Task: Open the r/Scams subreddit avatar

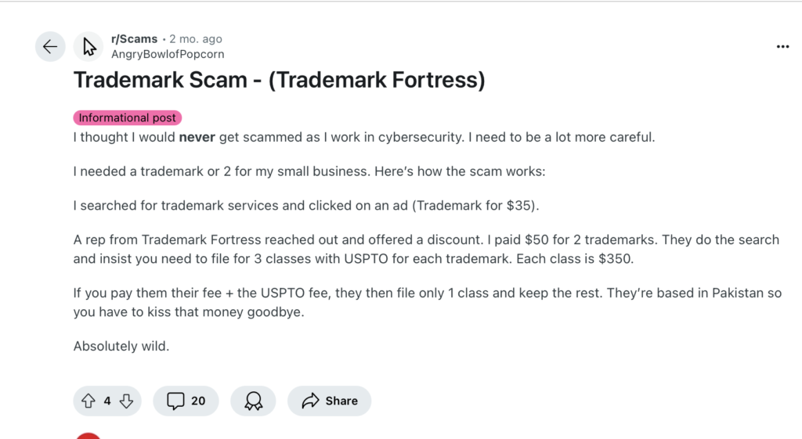Action: tap(89, 47)
